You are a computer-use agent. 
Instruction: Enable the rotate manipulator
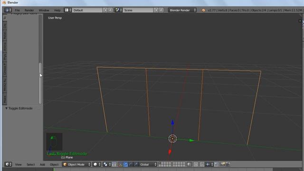pyautogui.click(x=131, y=164)
